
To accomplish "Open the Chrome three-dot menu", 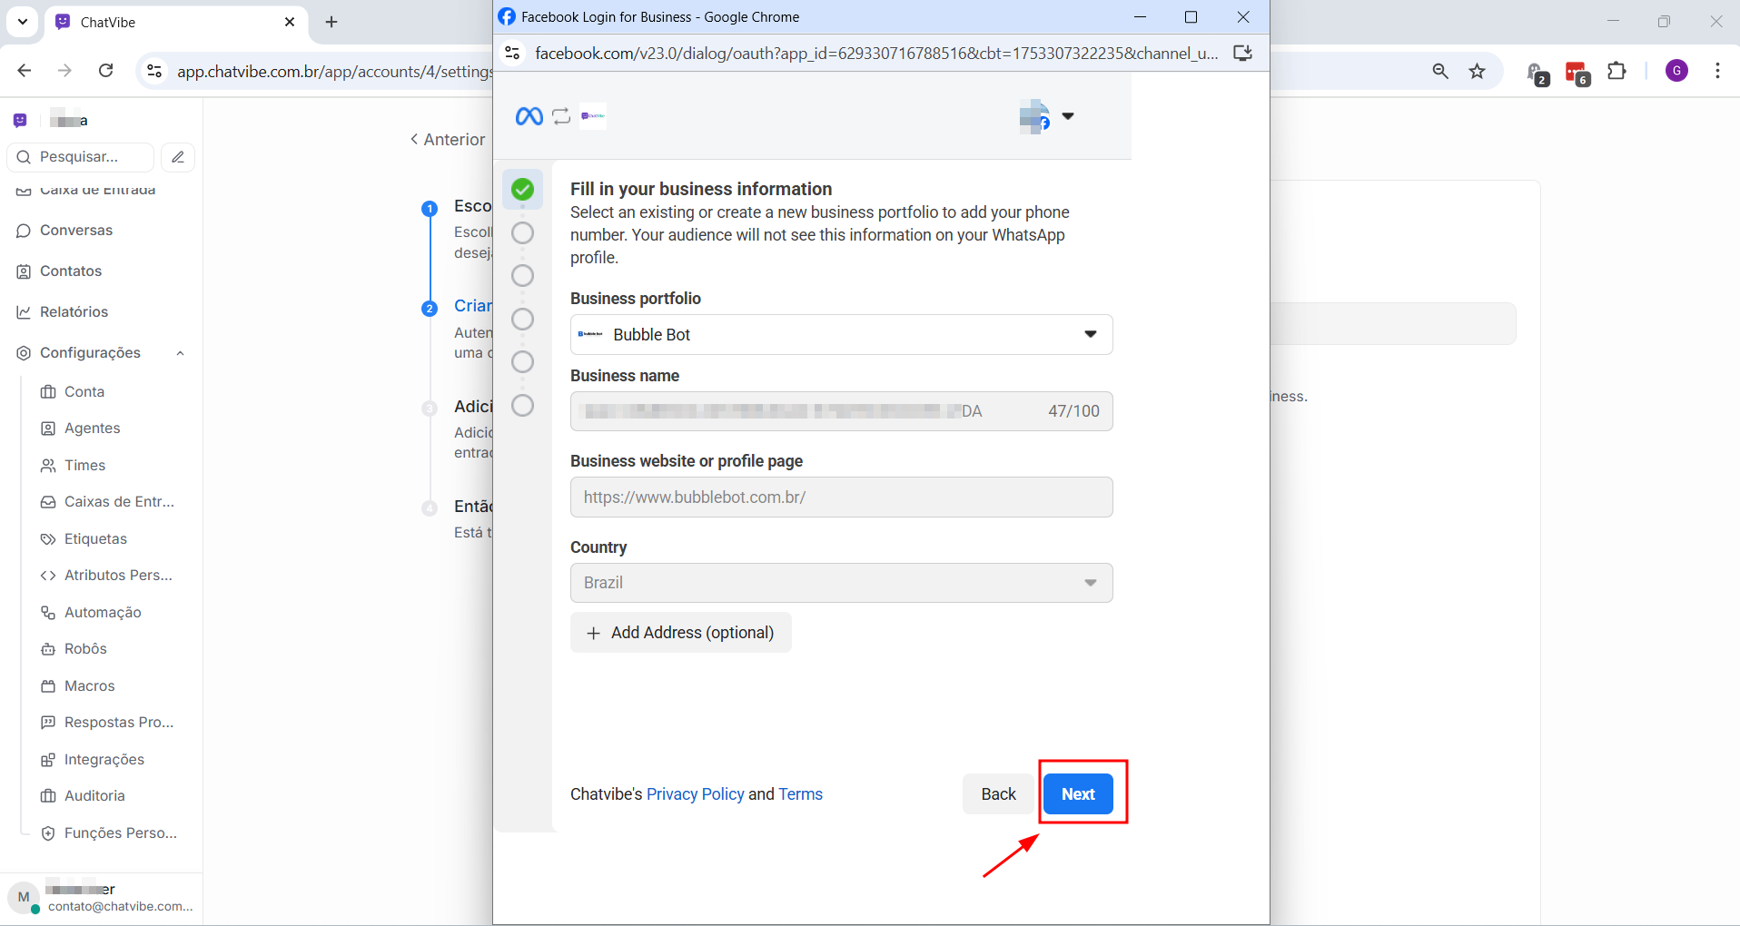I will pyautogui.click(x=1717, y=71).
